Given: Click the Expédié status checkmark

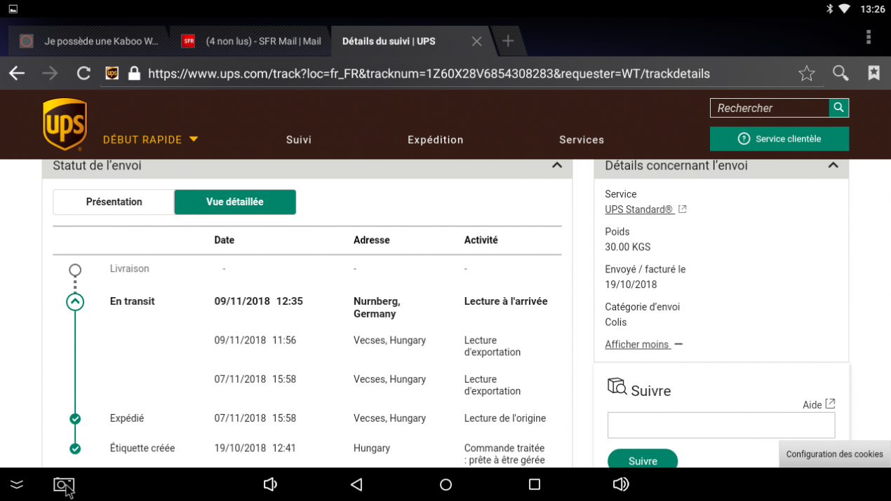Looking at the screenshot, I should coord(75,418).
